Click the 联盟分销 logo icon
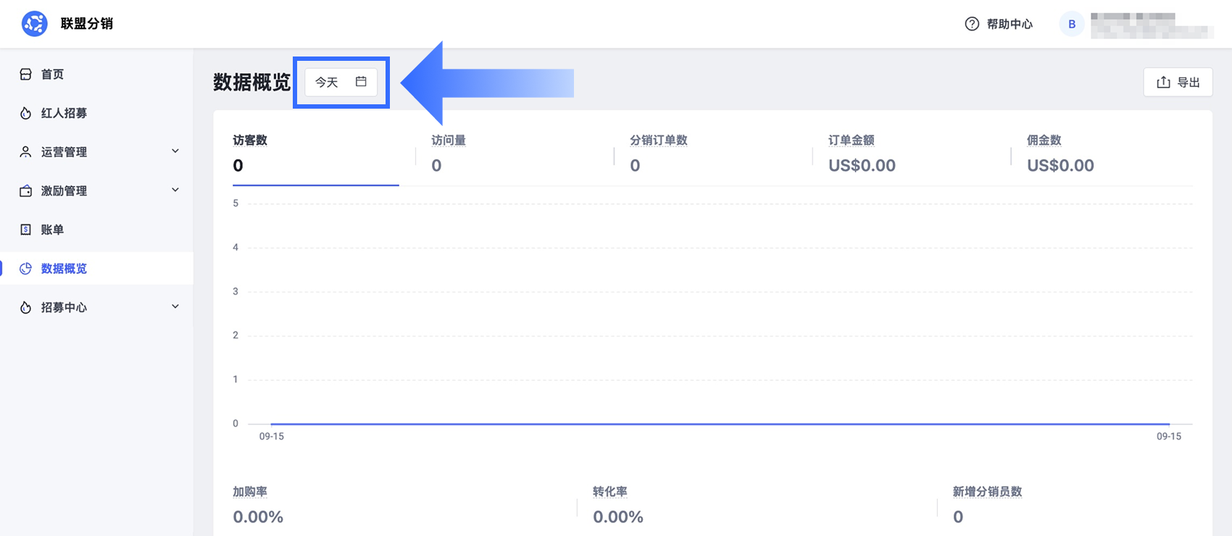The width and height of the screenshot is (1232, 536). [x=34, y=24]
